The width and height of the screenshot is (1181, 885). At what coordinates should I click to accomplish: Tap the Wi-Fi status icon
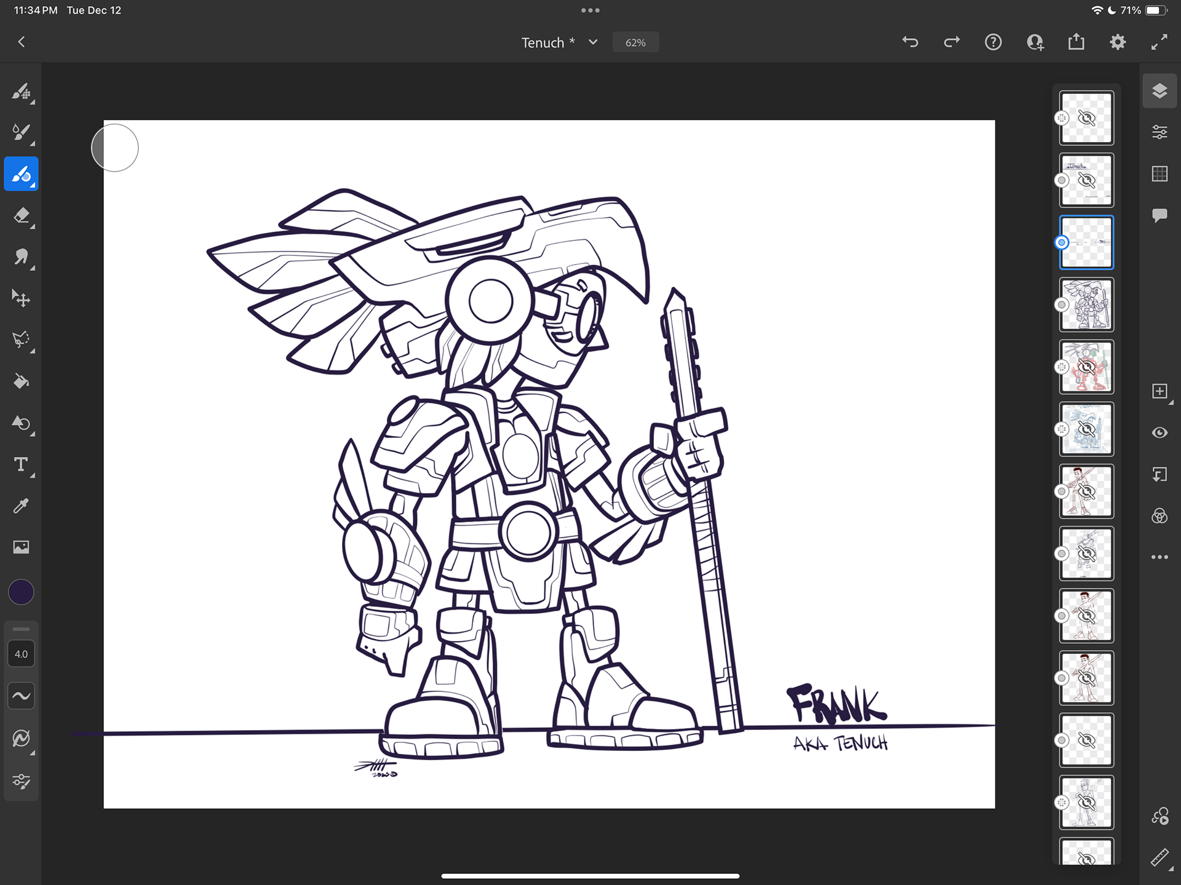tap(1097, 10)
